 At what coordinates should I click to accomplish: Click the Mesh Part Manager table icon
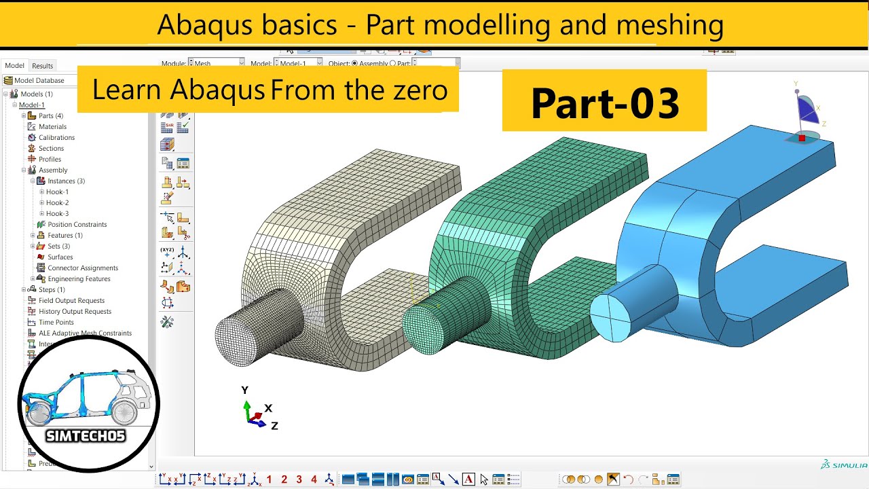[183, 163]
